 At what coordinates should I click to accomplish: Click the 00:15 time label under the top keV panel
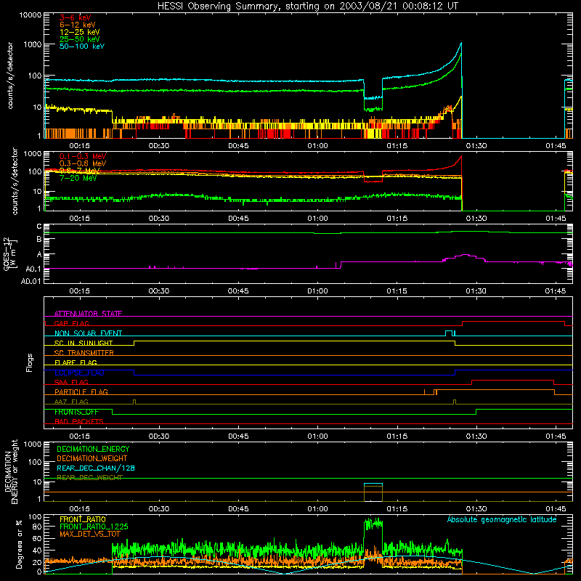pos(79,146)
